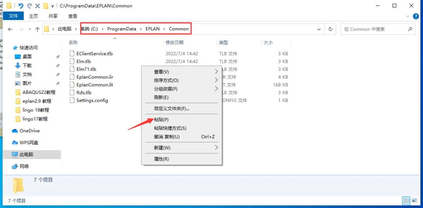Image resolution: width=423 pixels, height=208 pixels.
Task: Select the Settings.config file
Action: coord(92,100)
